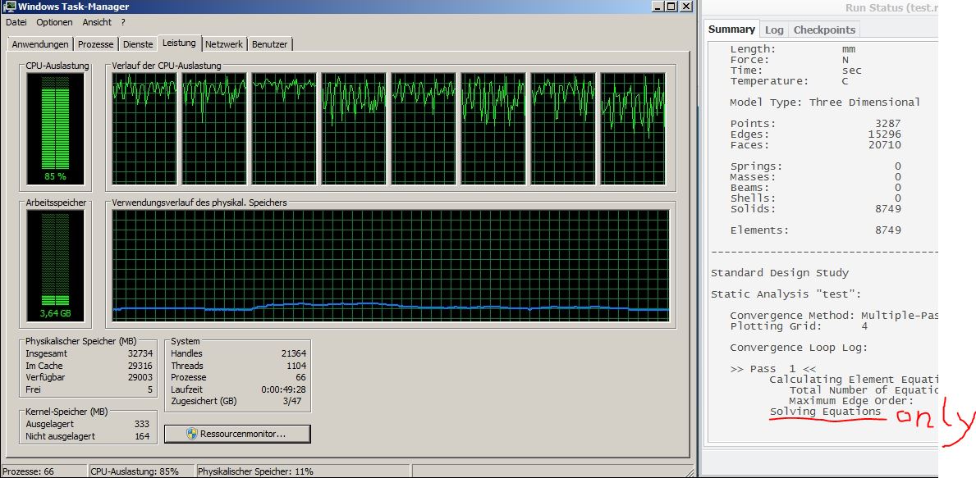Click the Frei value 5

coord(150,389)
